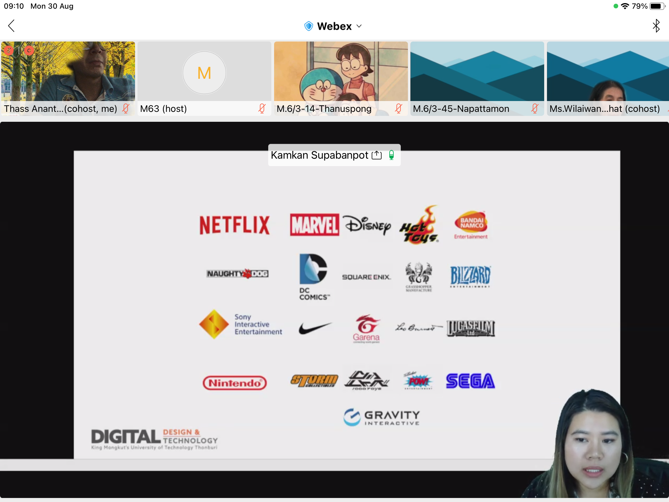Tap the Gravity Interactive logo

click(382, 417)
